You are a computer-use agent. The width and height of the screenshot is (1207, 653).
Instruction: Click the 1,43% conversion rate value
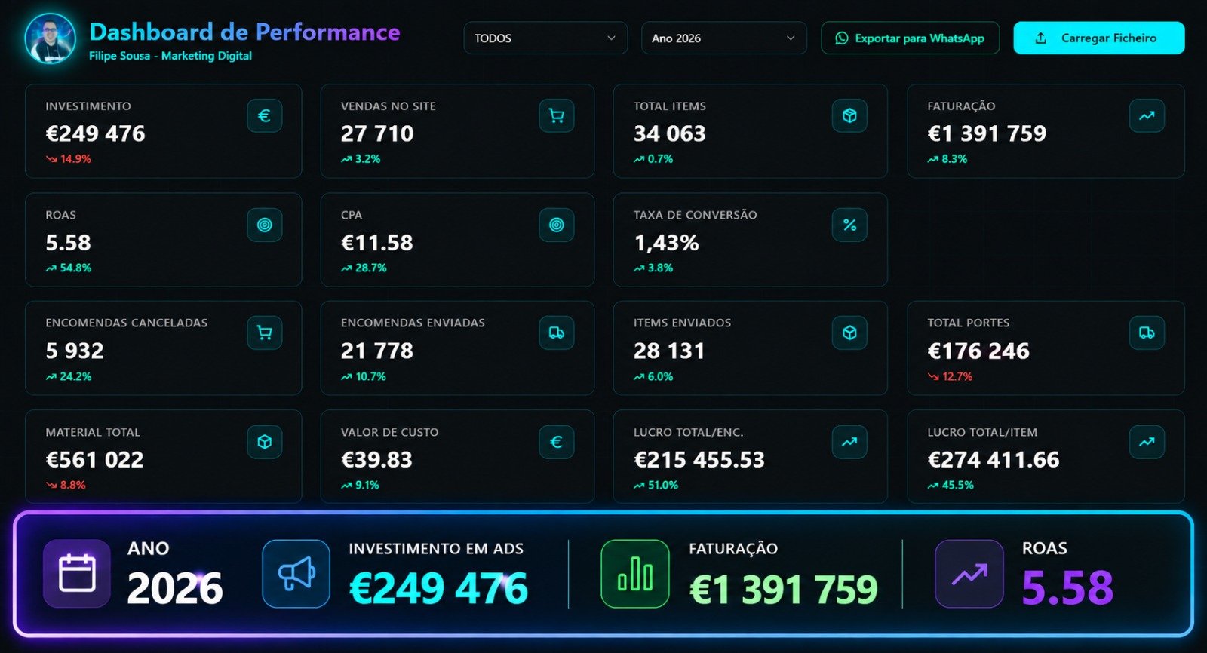[666, 243]
